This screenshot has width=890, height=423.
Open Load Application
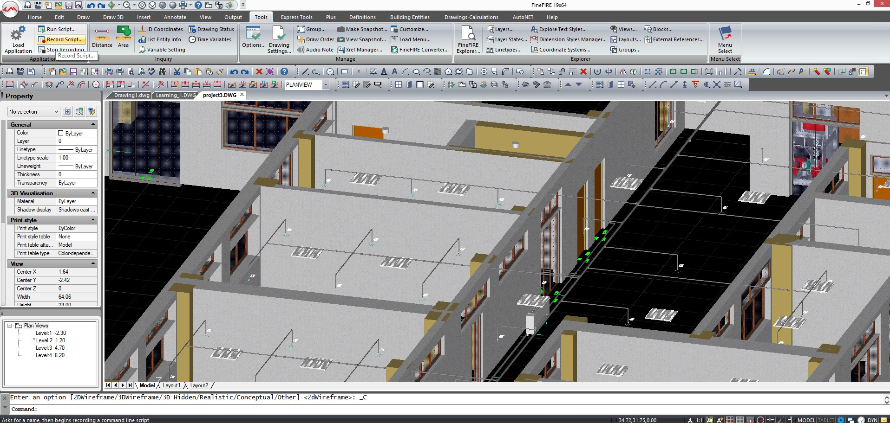18,39
